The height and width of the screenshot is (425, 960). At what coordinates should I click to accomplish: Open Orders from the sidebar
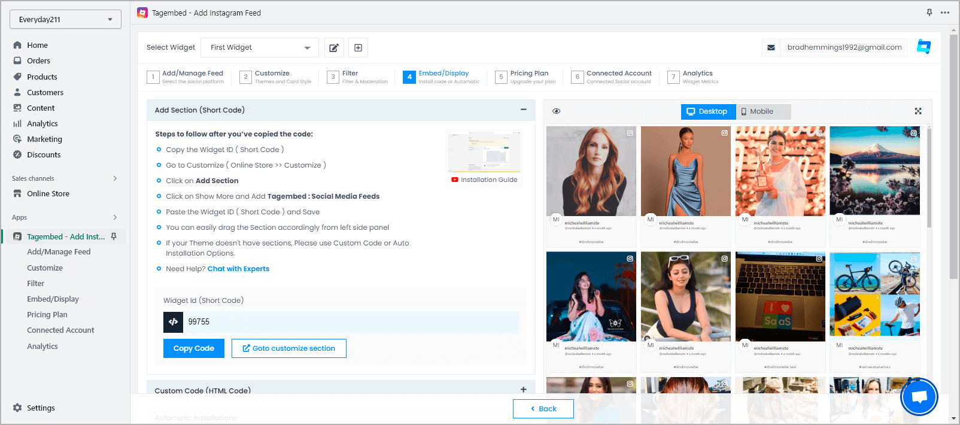[38, 60]
